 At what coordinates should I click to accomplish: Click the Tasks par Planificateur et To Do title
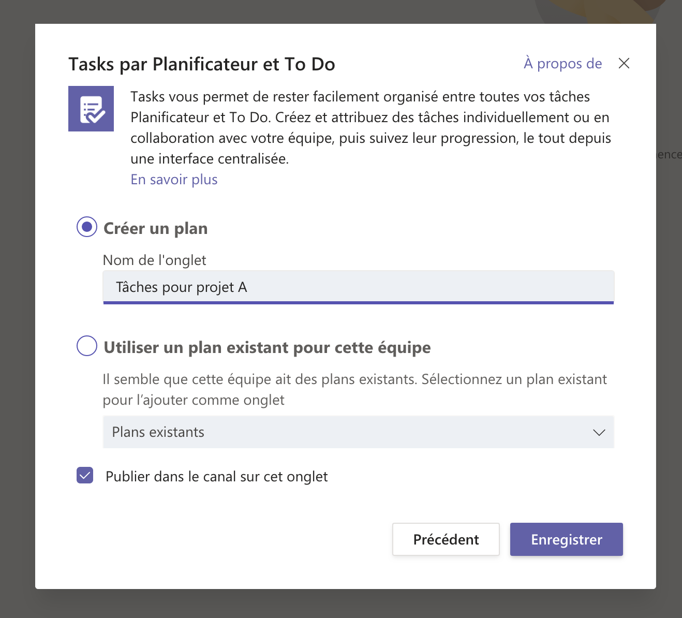click(x=202, y=64)
